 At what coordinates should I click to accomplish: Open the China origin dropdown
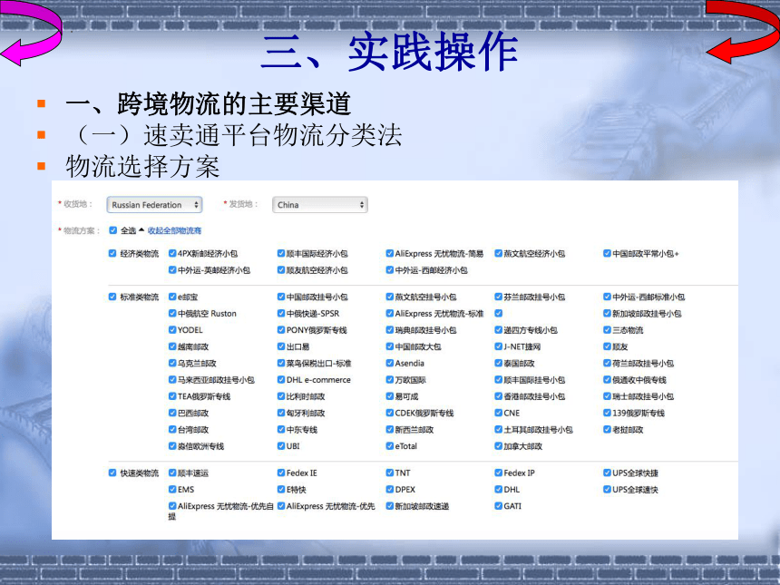[x=320, y=205]
